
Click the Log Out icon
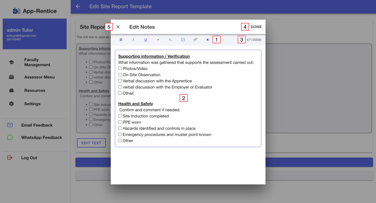tap(10, 158)
